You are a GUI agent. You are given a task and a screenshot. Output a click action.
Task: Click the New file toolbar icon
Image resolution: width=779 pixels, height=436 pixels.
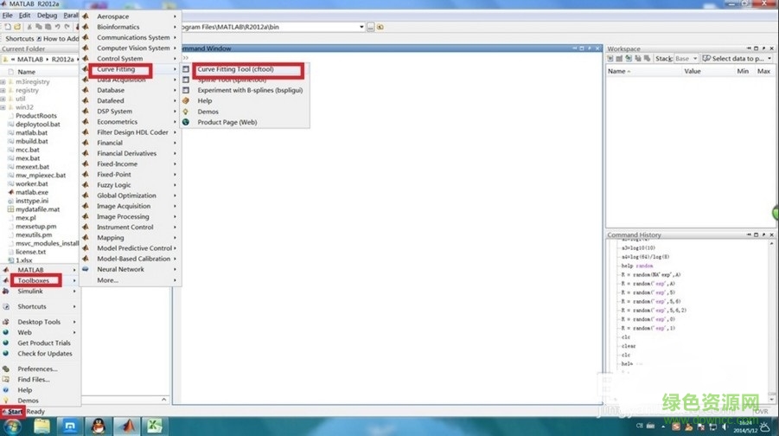click(x=8, y=27)
